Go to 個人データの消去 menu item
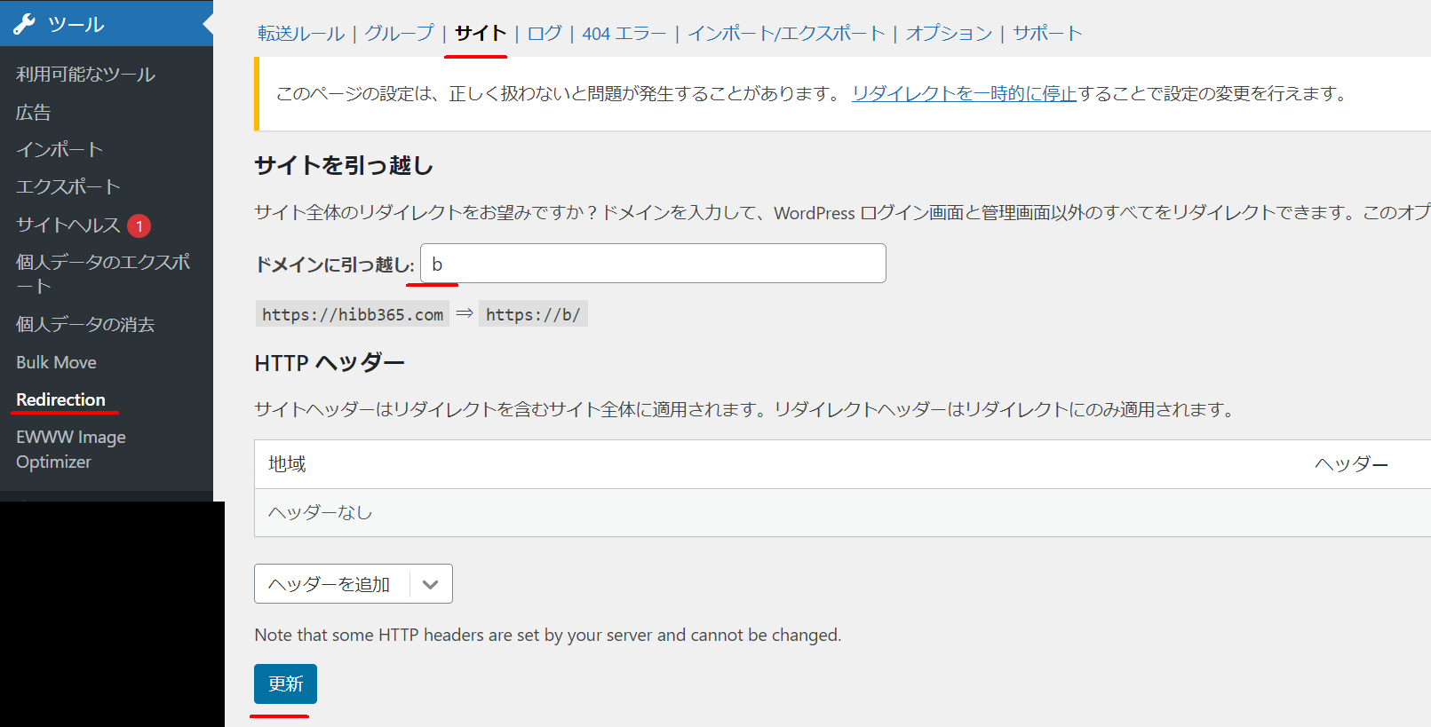The width and height of the screenshot is (1431, 727). [x=85, y=324]
